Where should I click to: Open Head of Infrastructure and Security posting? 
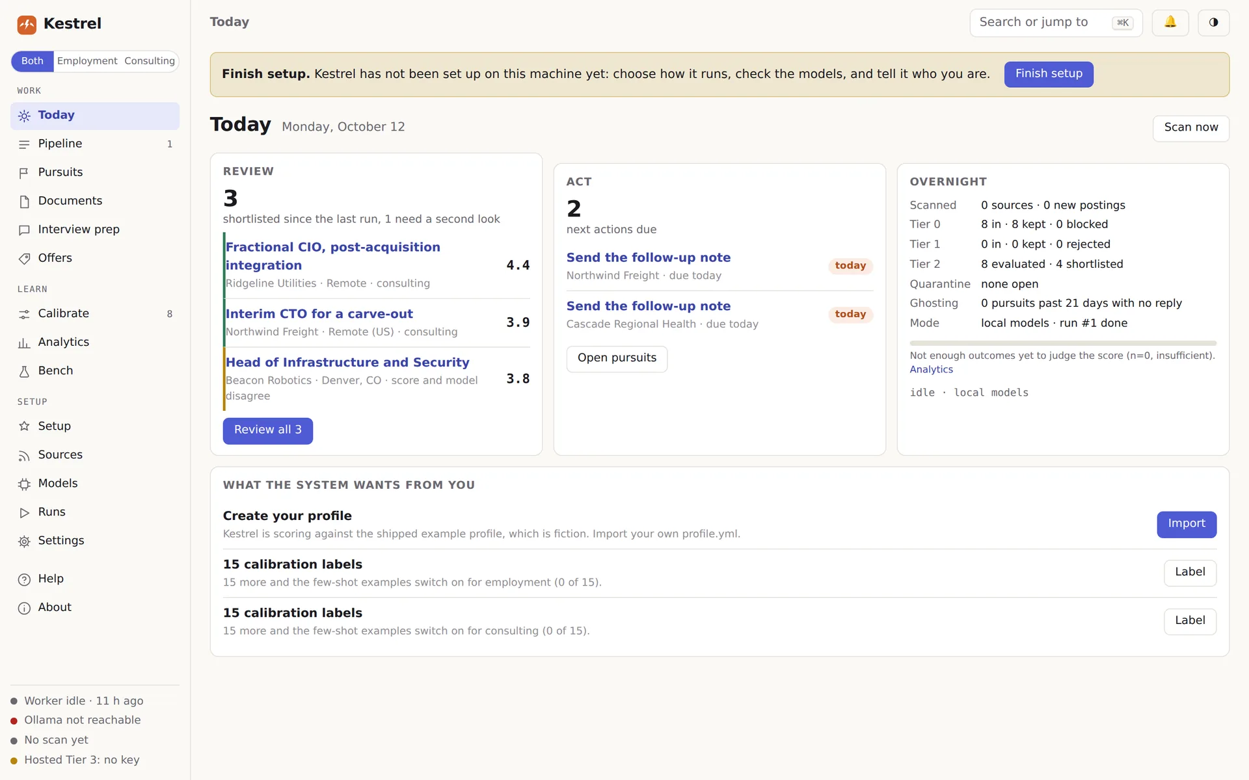tap(347, 363)
